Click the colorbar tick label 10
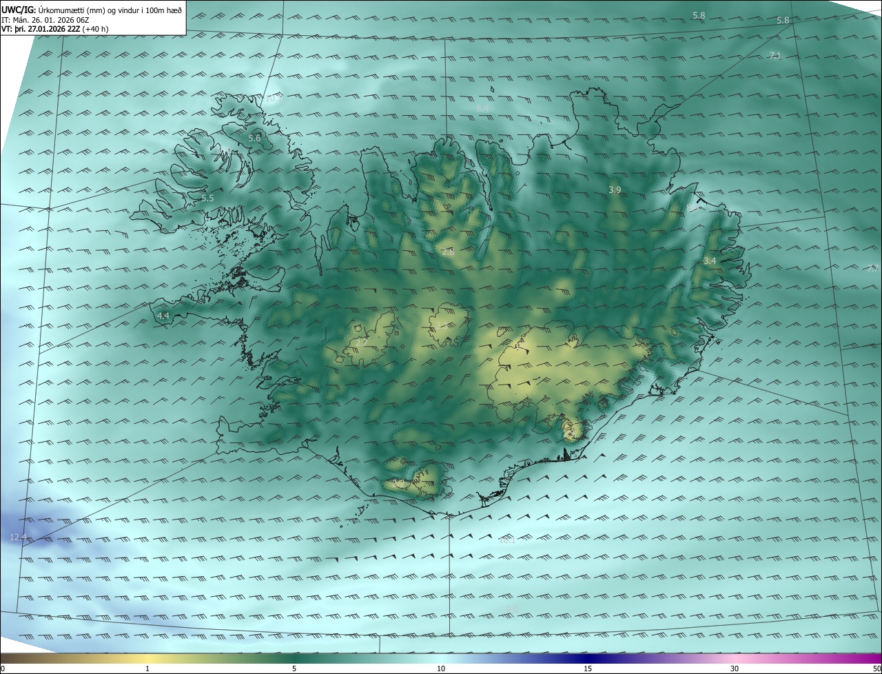This screenshot has height=674, width=882. pyautogui.click(x=441, y=668)
